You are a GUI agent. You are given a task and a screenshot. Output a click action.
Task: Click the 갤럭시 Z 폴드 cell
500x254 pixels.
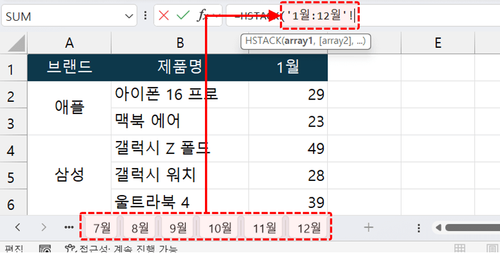tap(180, 149)
